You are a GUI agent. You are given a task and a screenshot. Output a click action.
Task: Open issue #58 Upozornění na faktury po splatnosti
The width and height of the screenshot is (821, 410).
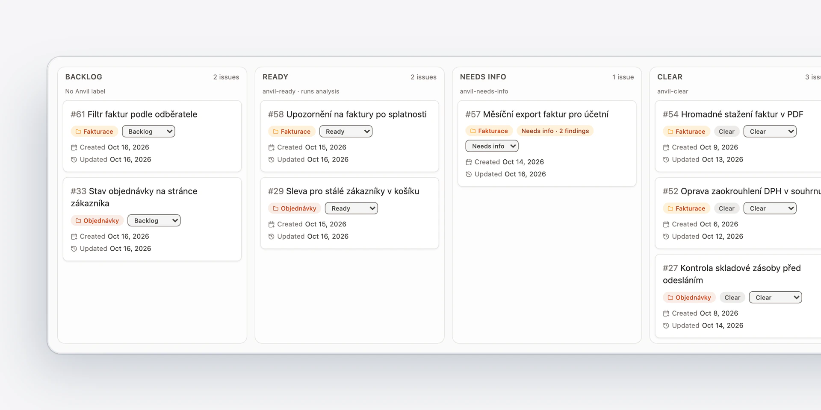coord(347,114)
